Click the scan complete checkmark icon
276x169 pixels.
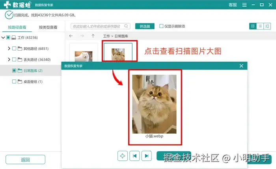9,15
